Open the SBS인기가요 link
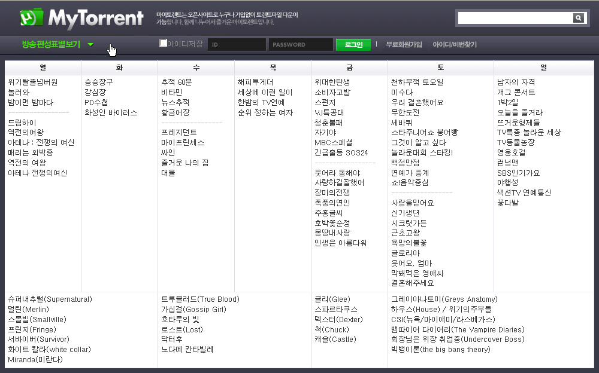 518,173
